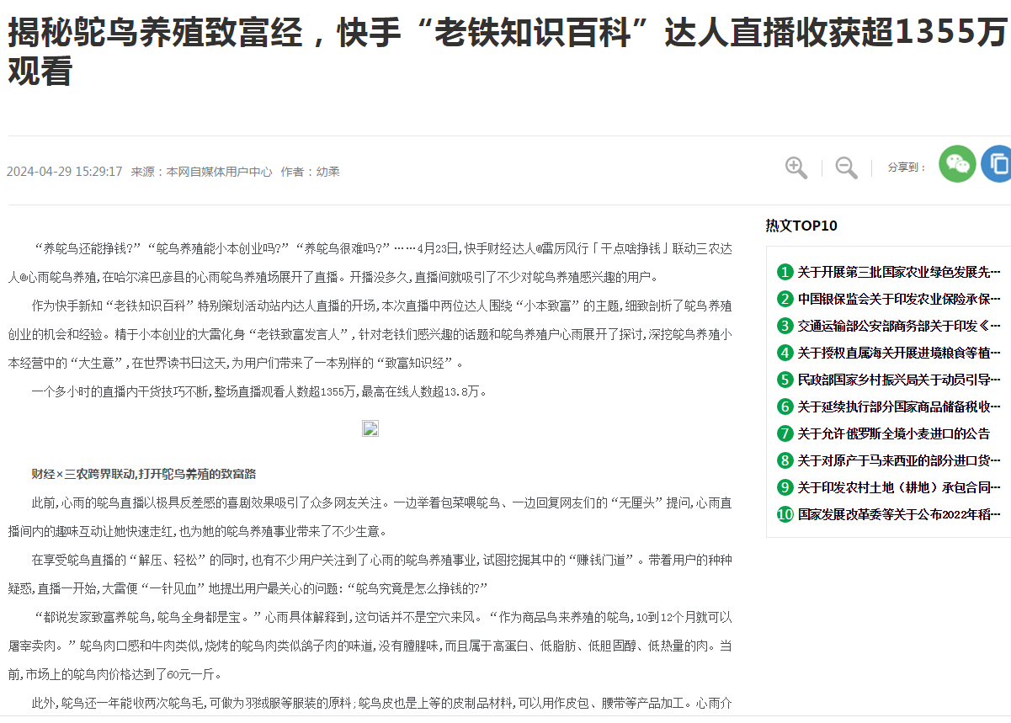Viewport: 1011px width, 723px height.
Task: Click the green number 10 ranking badge
Action: click(x=785, y=514)
